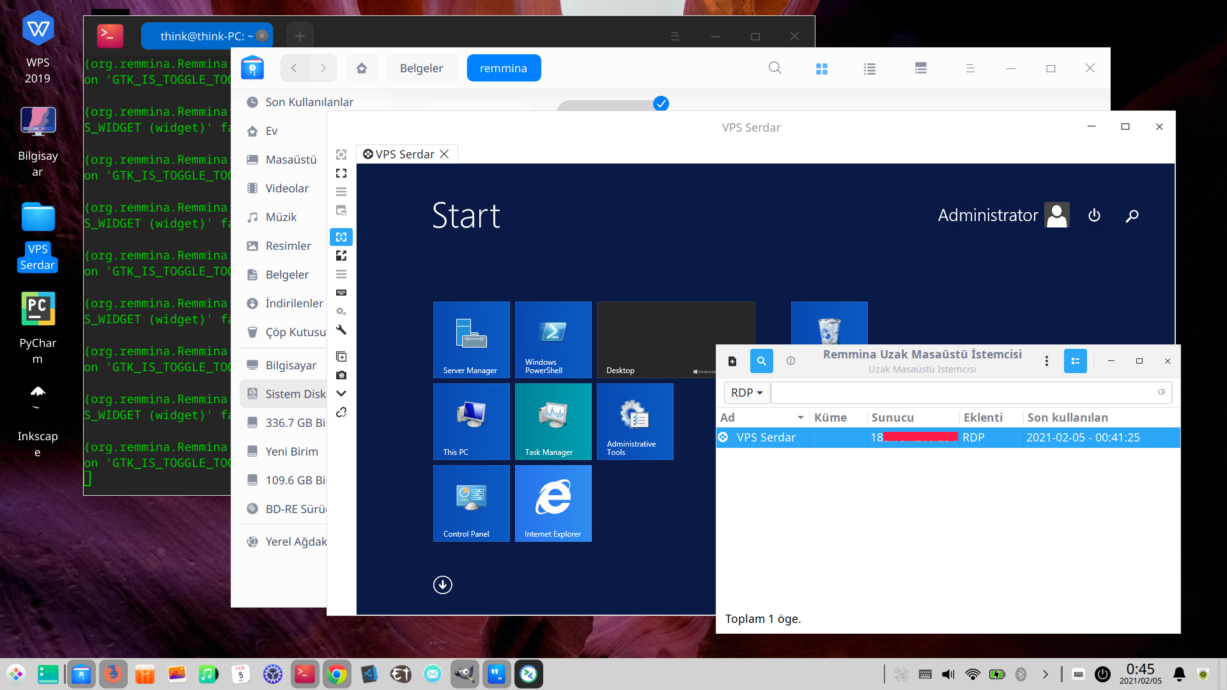Sort by Son kullanılan column header

click(1101, 417)
